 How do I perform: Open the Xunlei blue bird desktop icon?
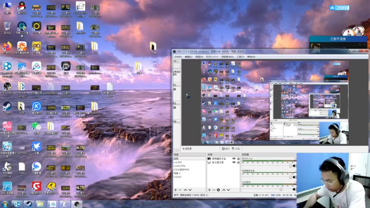pos(37,148)
